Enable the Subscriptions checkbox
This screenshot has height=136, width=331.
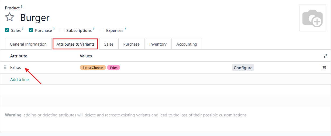coord(62,30)
